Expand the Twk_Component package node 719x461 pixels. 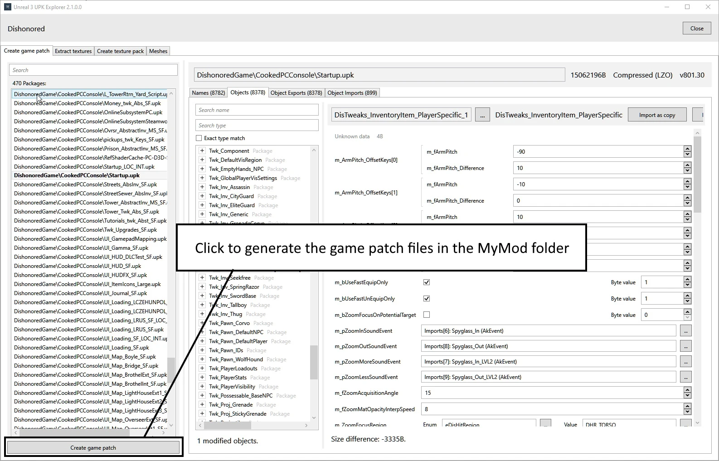(202, 151)
